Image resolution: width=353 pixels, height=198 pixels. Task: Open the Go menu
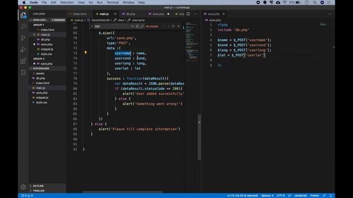pos(90,2)
